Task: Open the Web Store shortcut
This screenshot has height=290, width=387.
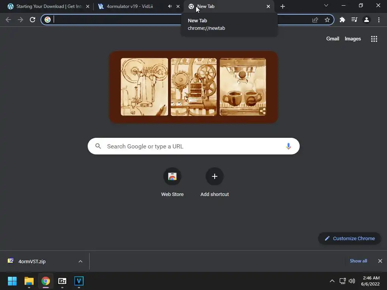Action: [x=172, y=182]
